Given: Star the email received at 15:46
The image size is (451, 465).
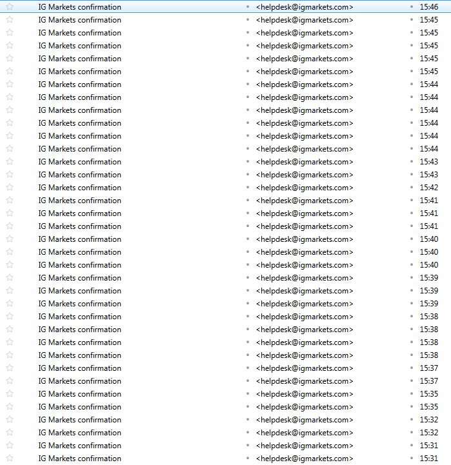Looking at the screenshot, I should pyautogui.click(x=10, y=7).
